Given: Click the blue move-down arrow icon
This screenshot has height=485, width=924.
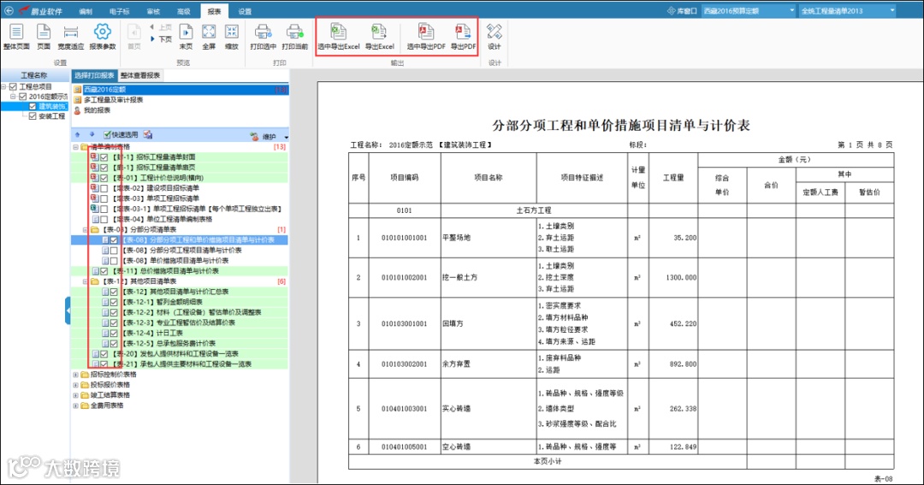Looking at the screenshot, I should pos(92,135).
